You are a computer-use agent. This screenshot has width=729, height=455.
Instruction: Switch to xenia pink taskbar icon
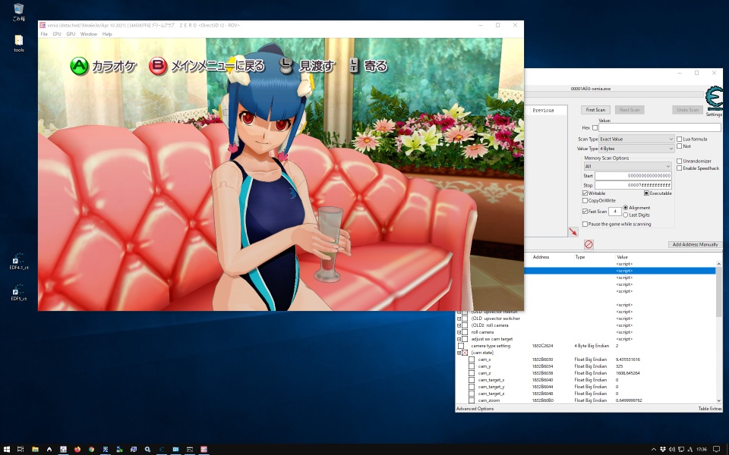(x=204, y=450)
